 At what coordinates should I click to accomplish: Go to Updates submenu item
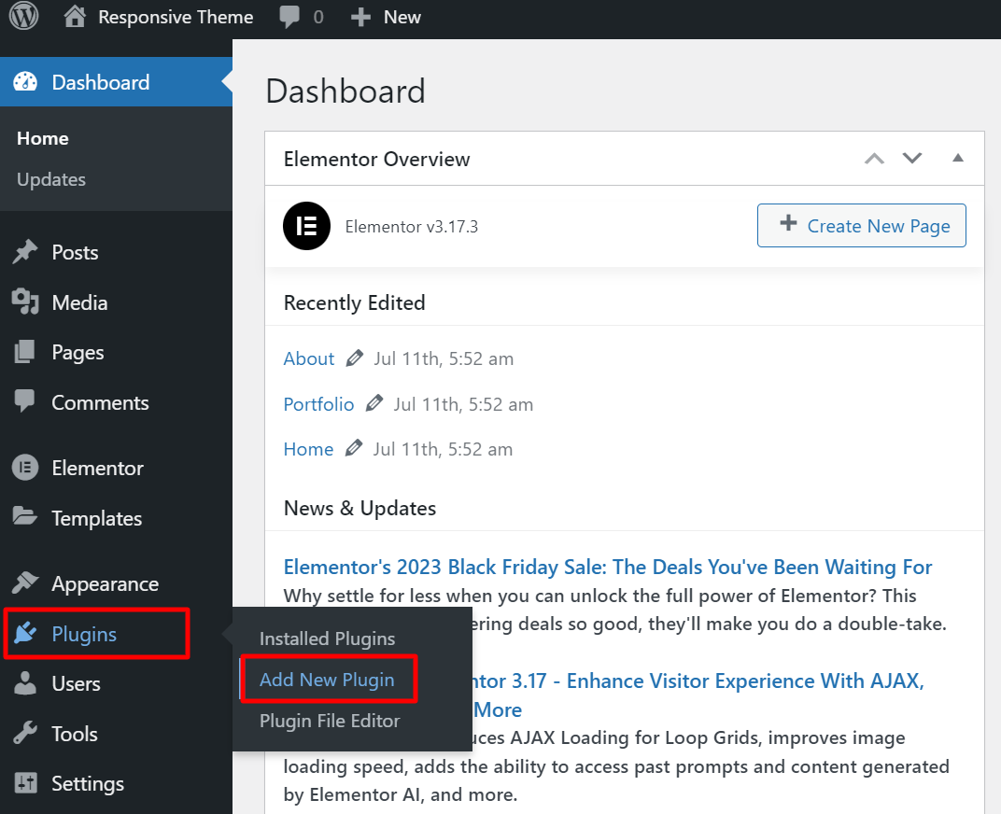click(x=51, y=180)
